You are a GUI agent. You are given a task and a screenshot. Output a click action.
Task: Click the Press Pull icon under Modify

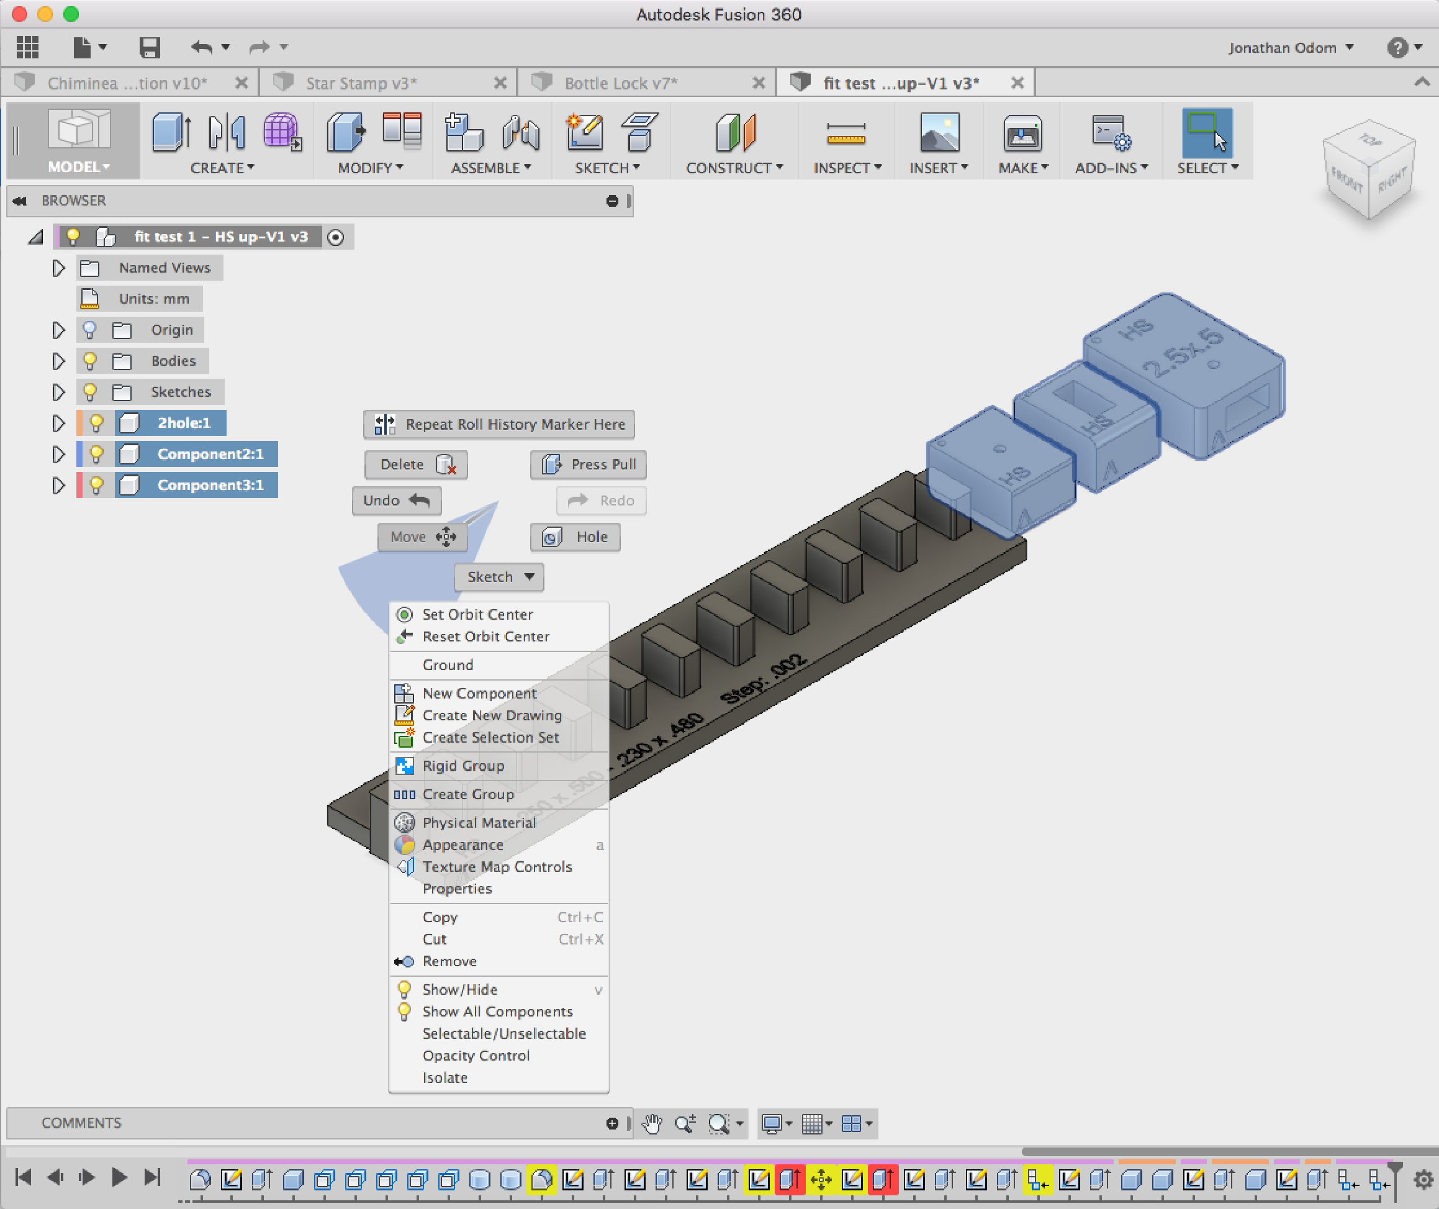[346, 133]
